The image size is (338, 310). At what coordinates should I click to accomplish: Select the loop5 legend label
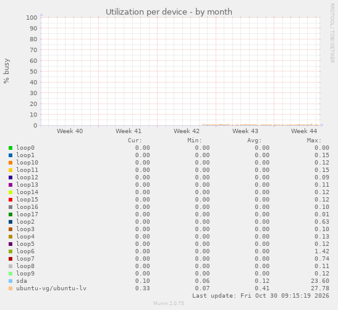tap(25, 244)
